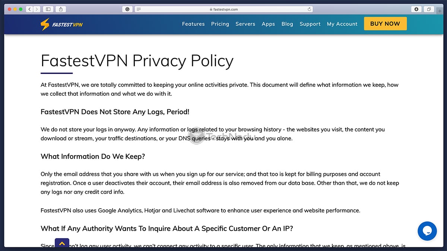447x251 pixels.
Task: Click the scroll-to-top arrow button
Action: point(62,244)
